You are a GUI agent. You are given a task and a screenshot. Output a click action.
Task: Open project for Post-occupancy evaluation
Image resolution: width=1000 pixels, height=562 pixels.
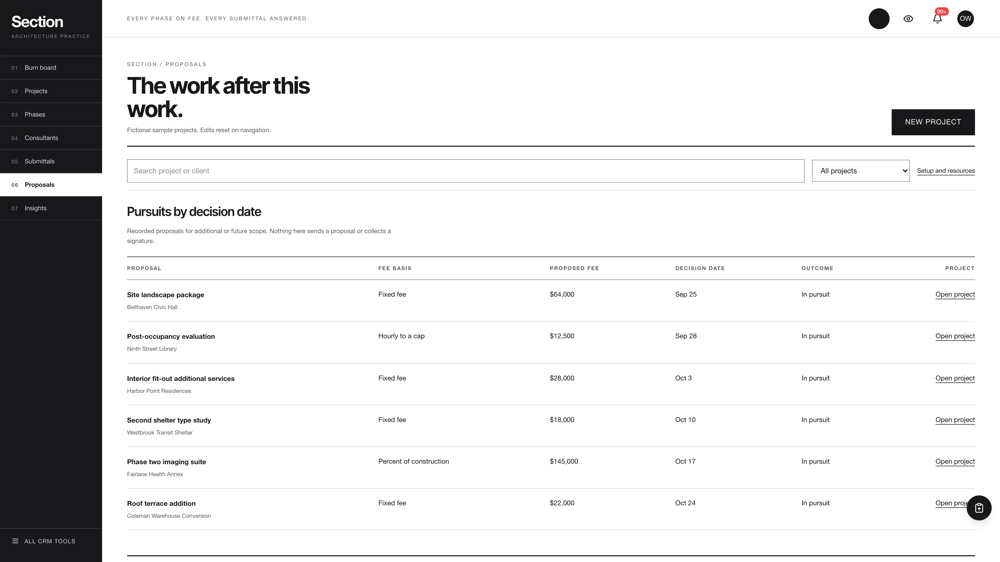(955, 336)
